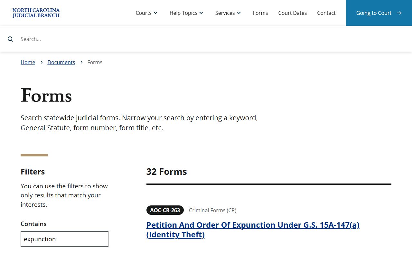
Task: Follow the Home breadcrumb link
Action: 28,62
